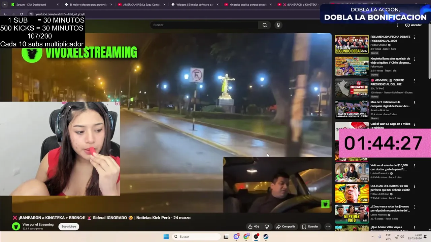431x242 pixels.
Task: Open YouTube settings three-dot menu near Acceder
Action: point(397,25)
